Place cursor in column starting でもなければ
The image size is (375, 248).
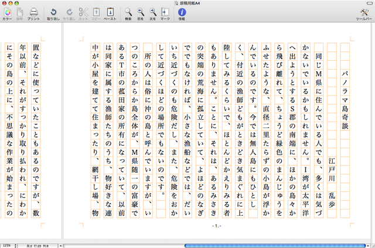pyautogui.click(x=187, y=130)
